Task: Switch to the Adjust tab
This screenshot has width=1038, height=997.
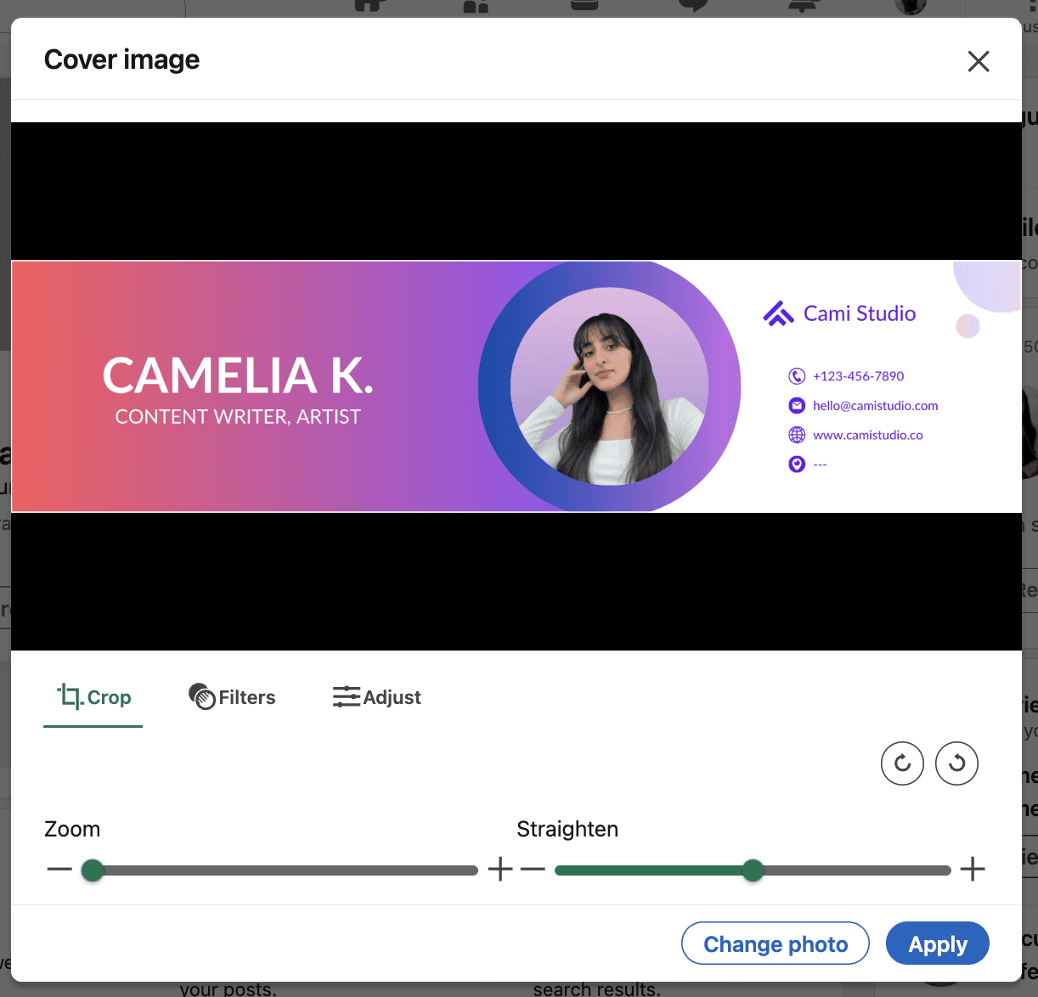Action: pyautogui.click(x=377, y=697)
